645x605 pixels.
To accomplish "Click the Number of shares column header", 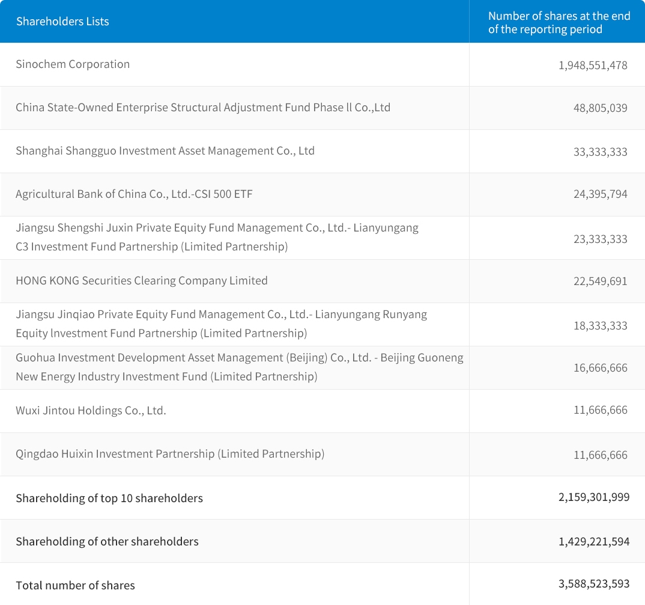I will pyautogui.click(x=559, y=23).
